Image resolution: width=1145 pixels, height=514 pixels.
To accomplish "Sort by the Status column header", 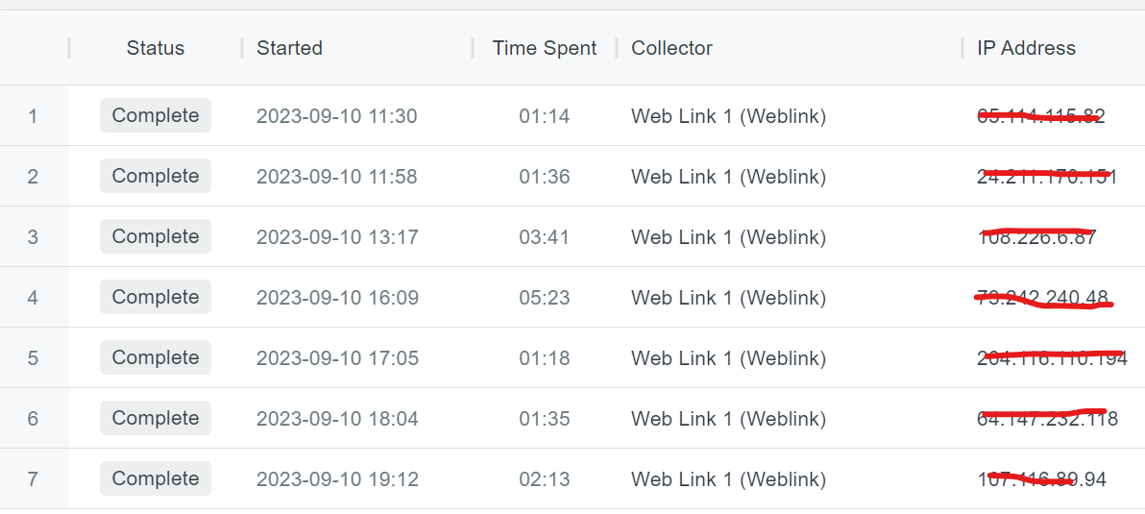I will [155, 48].
